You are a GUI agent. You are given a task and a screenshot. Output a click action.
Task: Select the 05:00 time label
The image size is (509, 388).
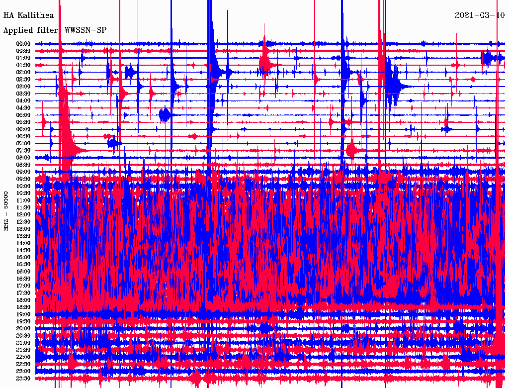pyautogui.click(x=23, y=115)
